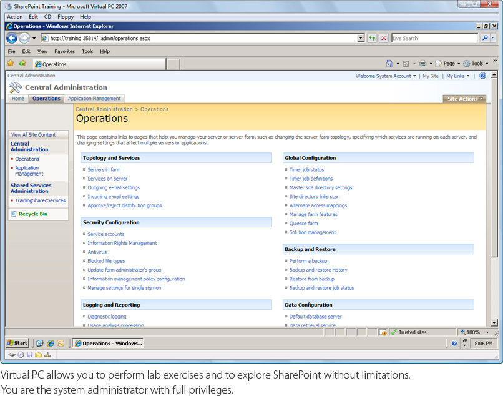Open the Antivirus settings link
The height and width of the screenshot is (396, 503).
tap(97, 252)
